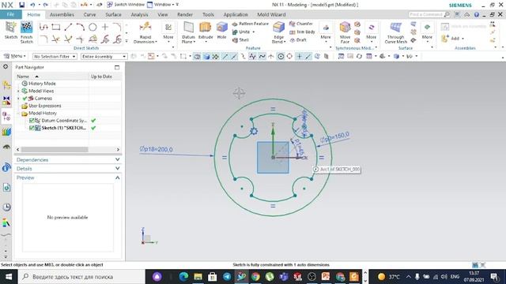Click Switch Window button
The height and width of the screenshot is (284, 506).
pos(126,5)
